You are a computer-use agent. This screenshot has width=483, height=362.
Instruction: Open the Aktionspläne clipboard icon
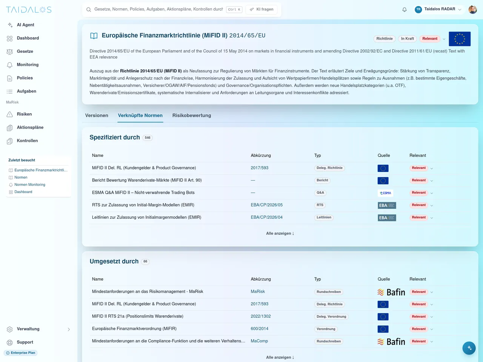click(x=10, y=127)
